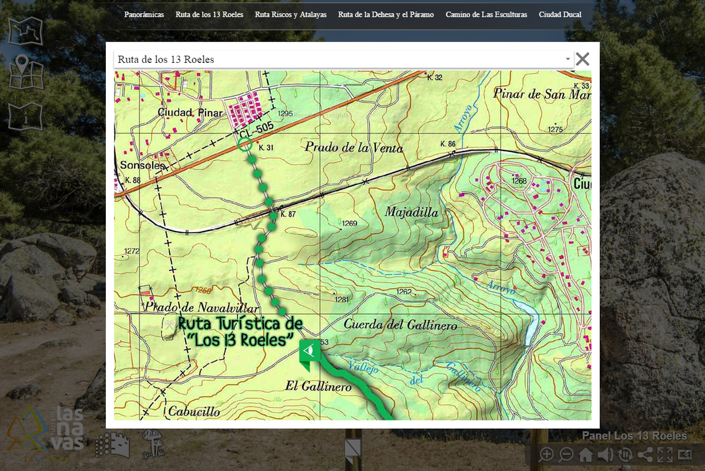Open the castle tower icon
The width and height of the screenshot is (705, 471).
tap(112, 445)
